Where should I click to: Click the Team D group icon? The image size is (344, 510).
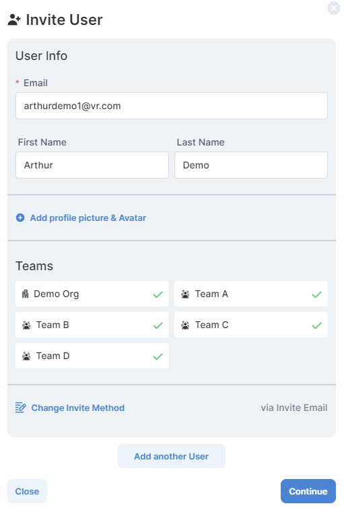tap(26, 356)
